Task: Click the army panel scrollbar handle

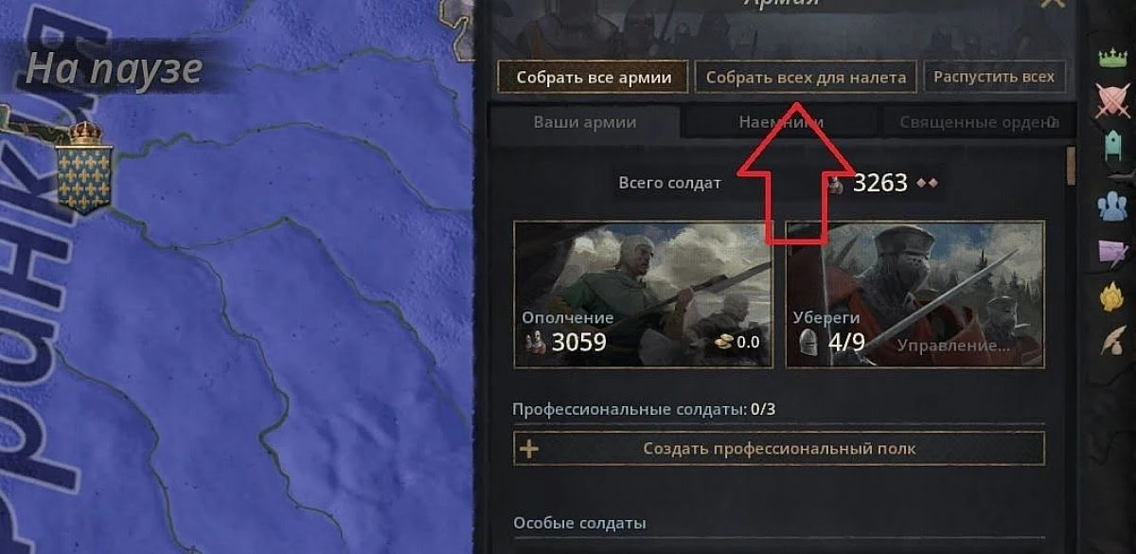Action: tap(1072, 165)
